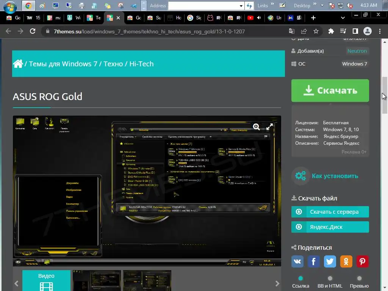The image size is (388, 291).
Task: Click the Windows 7 OS tag
Action: tap(355, 64)
